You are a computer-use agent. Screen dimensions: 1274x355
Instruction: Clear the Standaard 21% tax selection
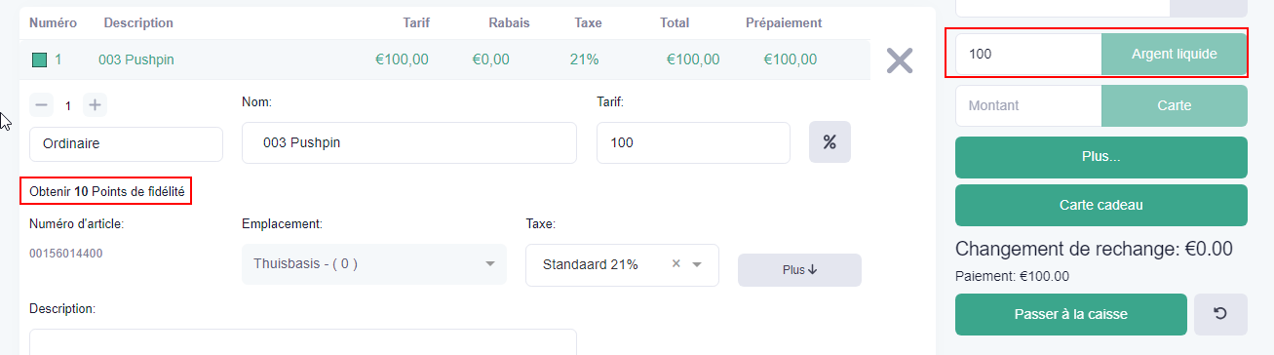point(676,264)
